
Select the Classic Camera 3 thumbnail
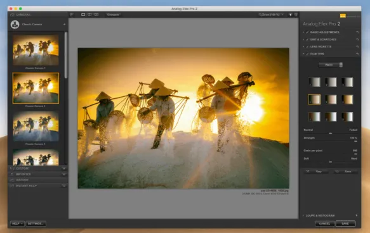pos(36,126)
